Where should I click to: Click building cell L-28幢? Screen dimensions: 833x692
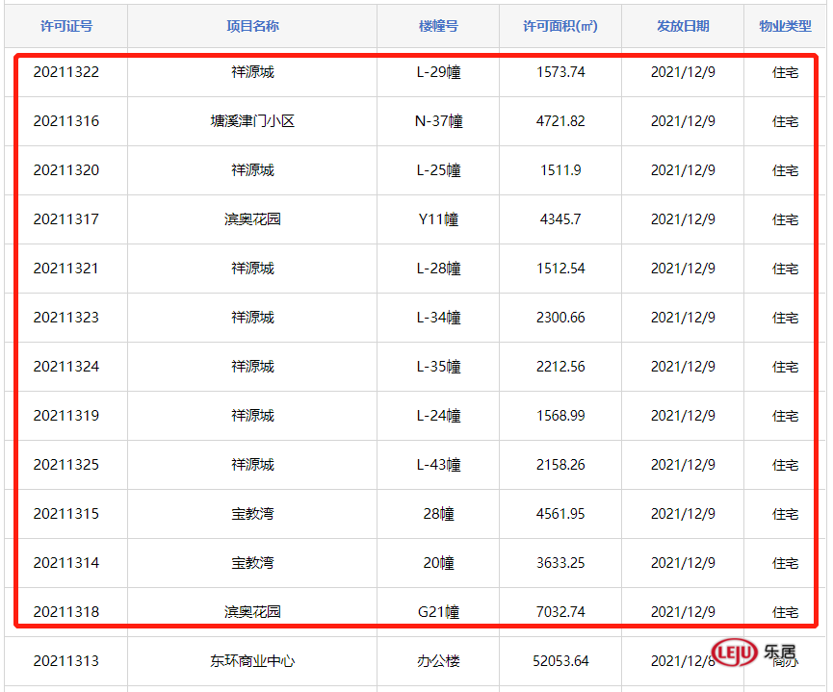pyautogui.click(x=438, y=269)
